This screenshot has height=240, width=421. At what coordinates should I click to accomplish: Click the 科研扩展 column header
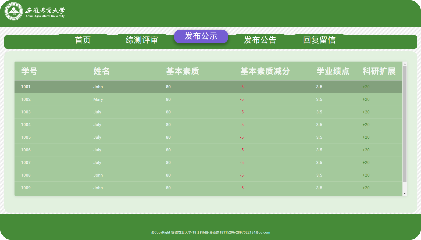pyautogui.click(x=379, y=71)
